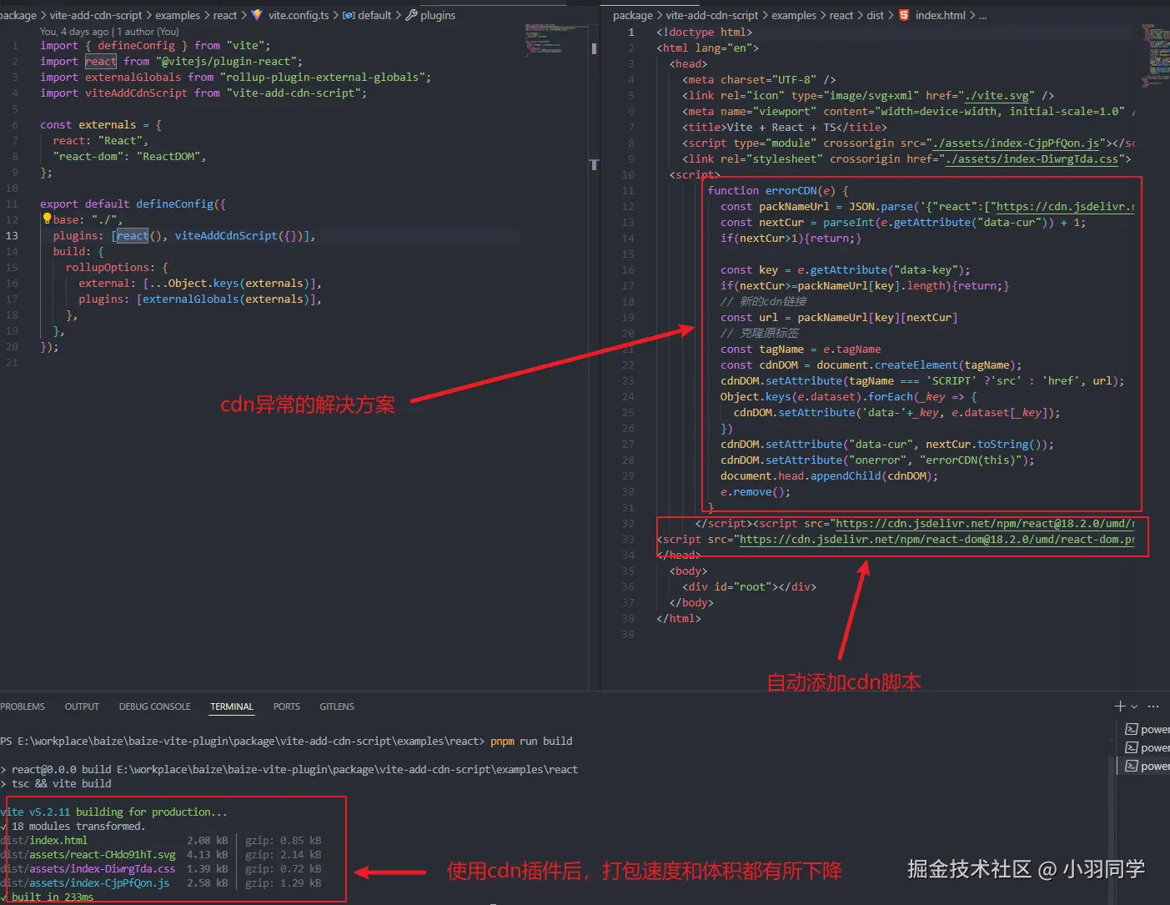Open index-CjpPfQon.js path in terminal output
Screen dimensions: 1170x905
[84, 882]
